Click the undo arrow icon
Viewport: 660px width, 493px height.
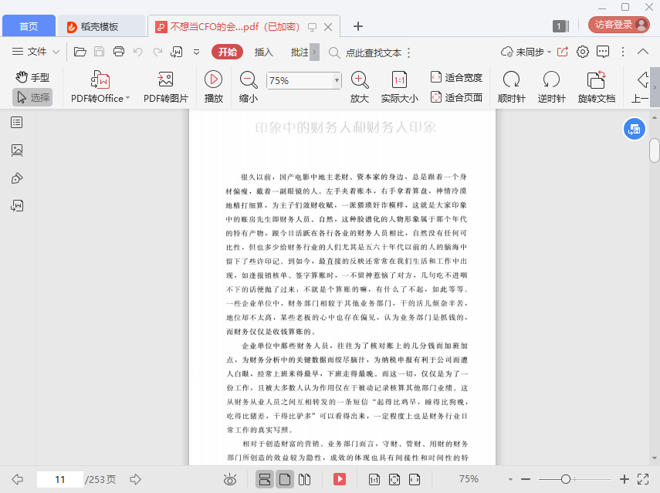point(138,52)
